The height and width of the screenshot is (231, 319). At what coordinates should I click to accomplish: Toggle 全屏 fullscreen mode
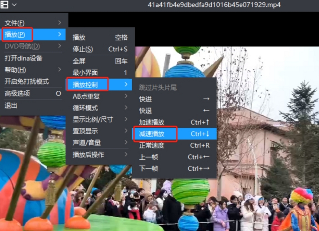click(100, 61)
